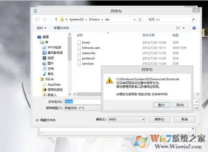Click the file name input field
The width and height of the screenshot is (208, 152).
pos(82,102)
